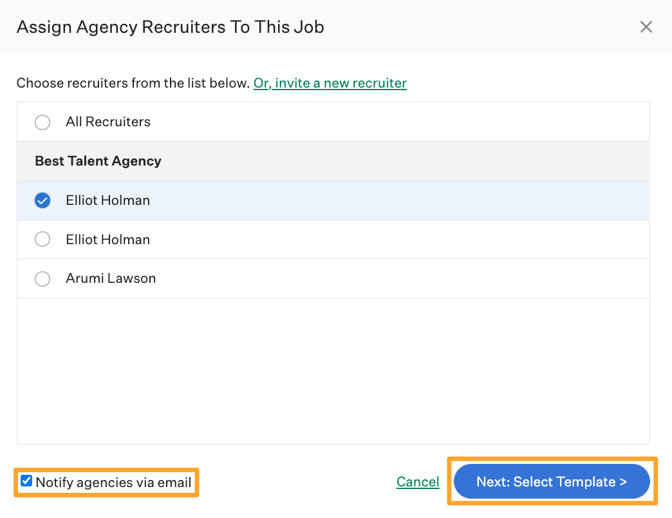
Task: Click the highlighted Elliot Holman row
Action: click(x=107, y=200)
